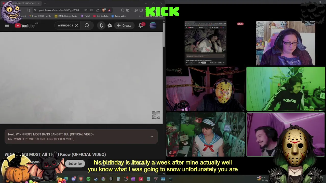Image resolution: width=326 pixels, height=183 pixels.
Task: Open Steam from the taskbar
Action: pyautogui.click(x=96, y=179)
